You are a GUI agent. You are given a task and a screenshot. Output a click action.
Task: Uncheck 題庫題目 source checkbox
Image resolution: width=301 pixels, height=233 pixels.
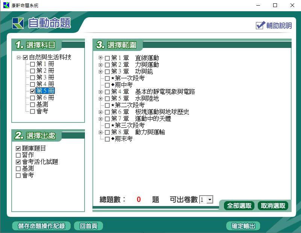click(18, 148)
